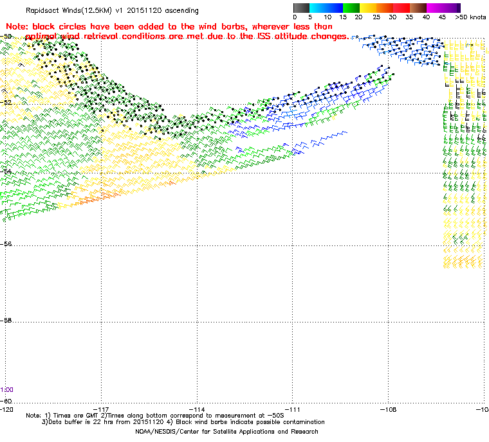
Task: Click the '>50 knots' legend label
Action: pos(470,17)
